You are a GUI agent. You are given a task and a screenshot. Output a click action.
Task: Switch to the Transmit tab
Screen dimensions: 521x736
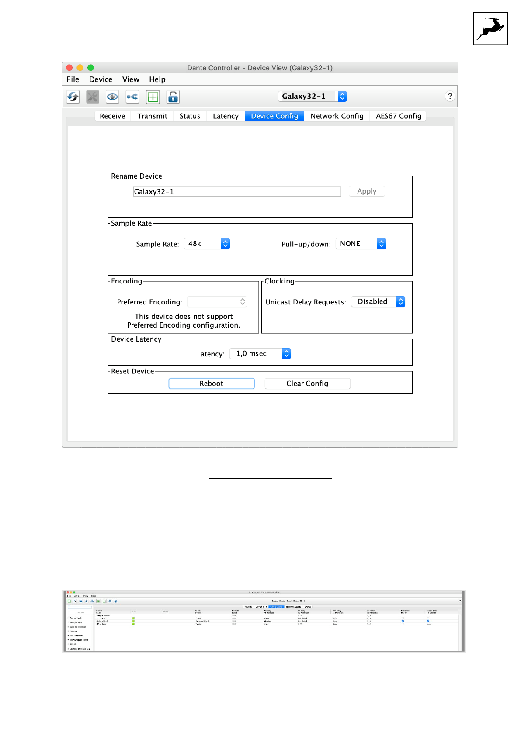click(152, 116)
